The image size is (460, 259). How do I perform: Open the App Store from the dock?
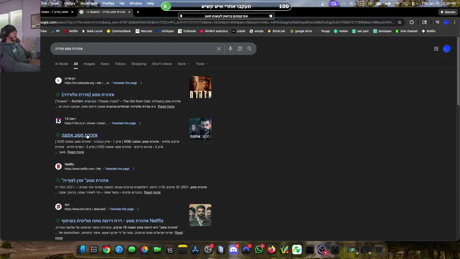tap(195, 250)
